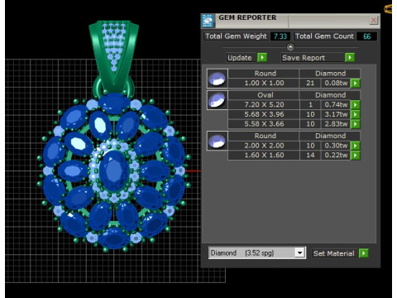397x298 pixels.
Task: Click the quantity 14 cell
Action: 310,156
